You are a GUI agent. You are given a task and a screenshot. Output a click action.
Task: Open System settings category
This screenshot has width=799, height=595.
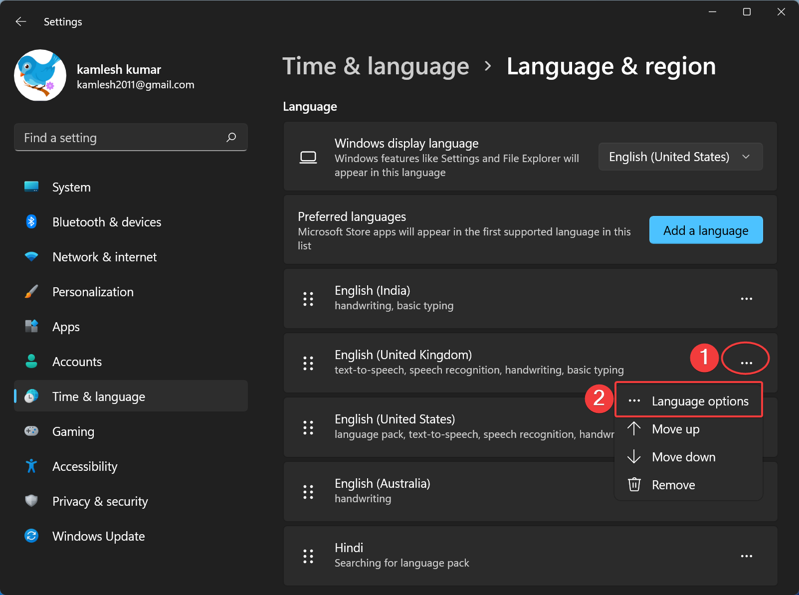click(131, 187)
